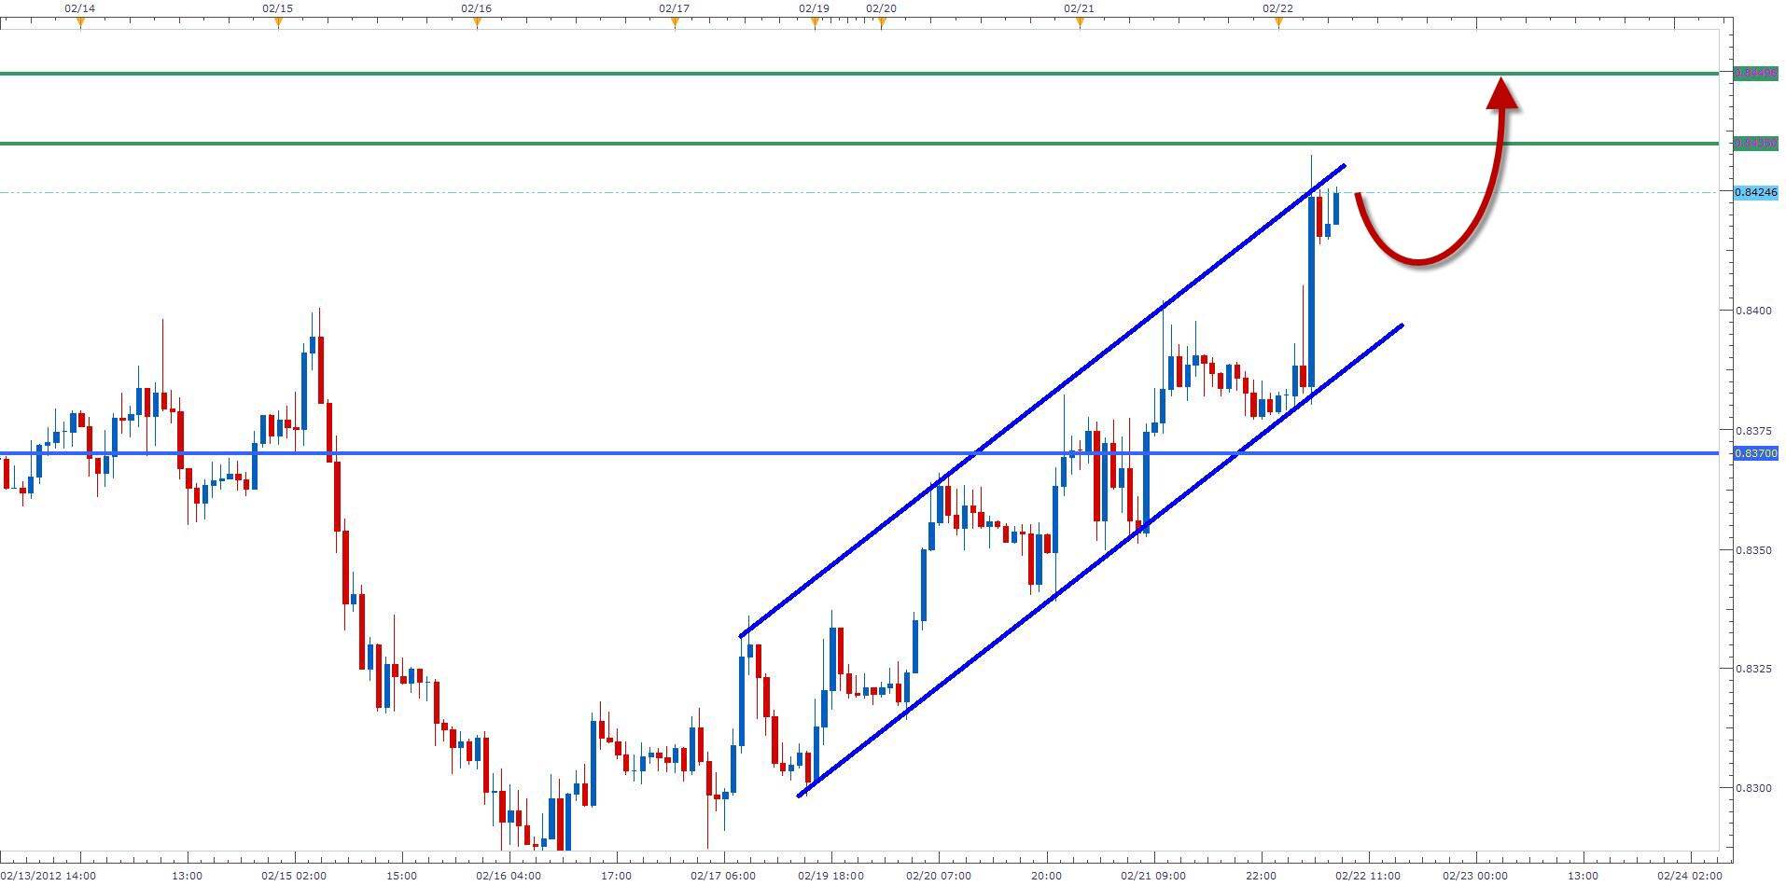This screenshot has width=1786, height=886.
Task: Click the 02/23 00:00 time label
Action: click(x=1475, y=876)
